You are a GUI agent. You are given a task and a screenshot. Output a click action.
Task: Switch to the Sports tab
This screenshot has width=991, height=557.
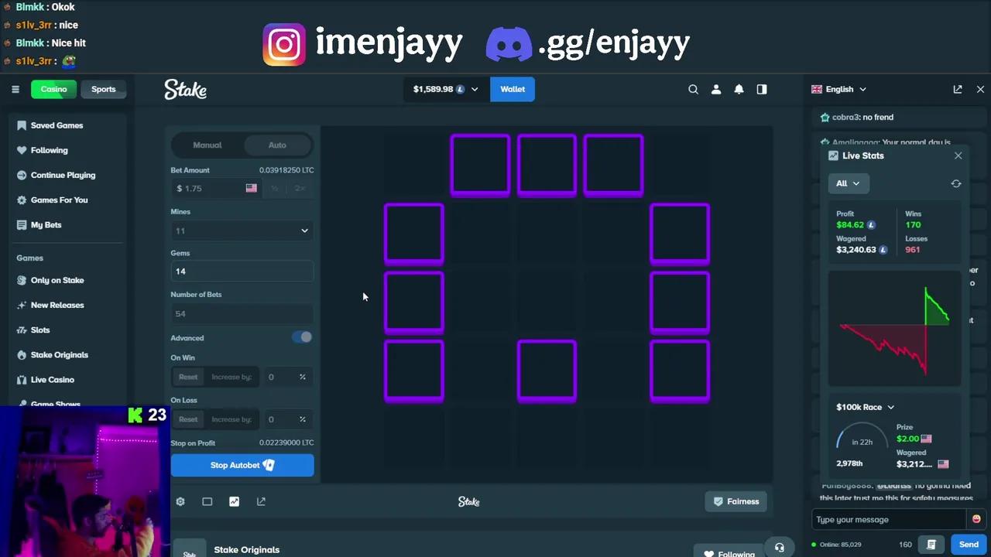pos(104,89)
